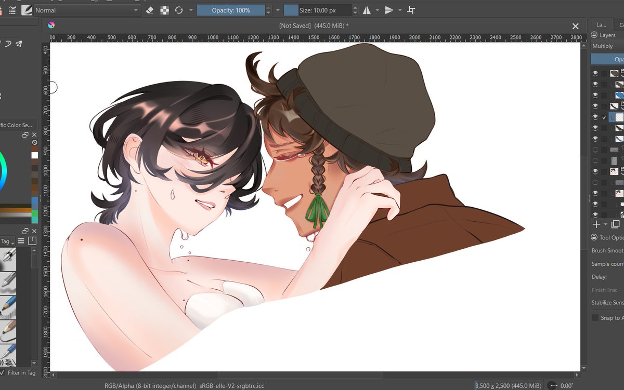Pick the white color history swatch
624x390 pixels.
(x=35, y=155)
